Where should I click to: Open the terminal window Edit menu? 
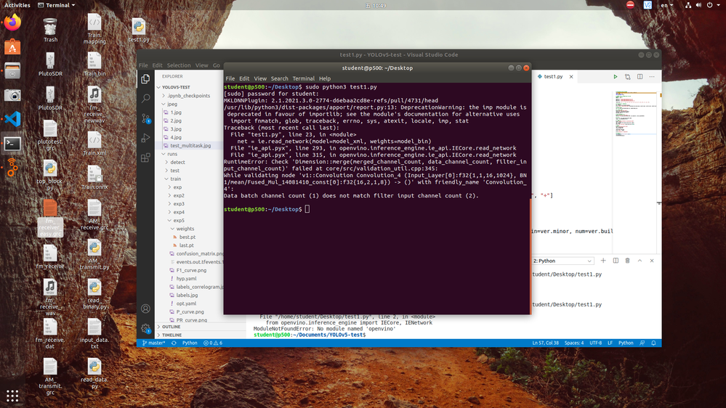[x=244, y=78]
